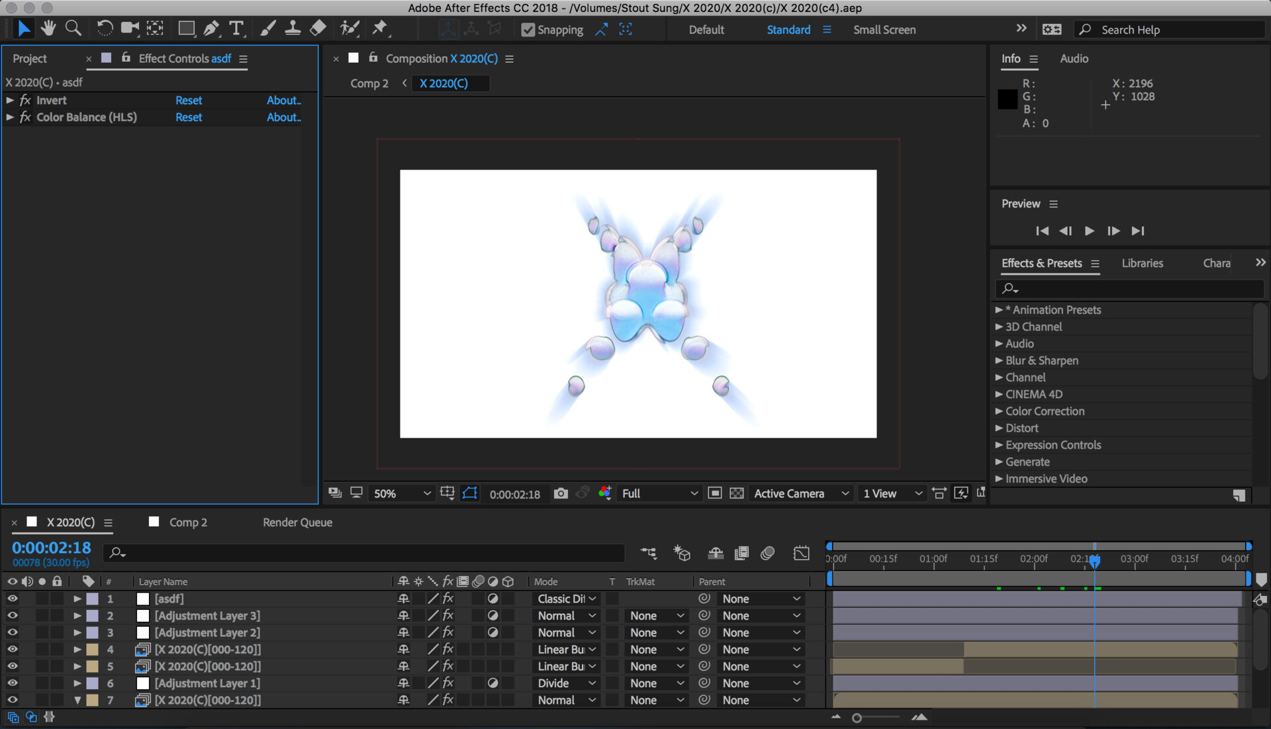Viewport: 1271px width, 729px height.
Task: Select the Horizontal Type tool
Action: pos(236,28)
